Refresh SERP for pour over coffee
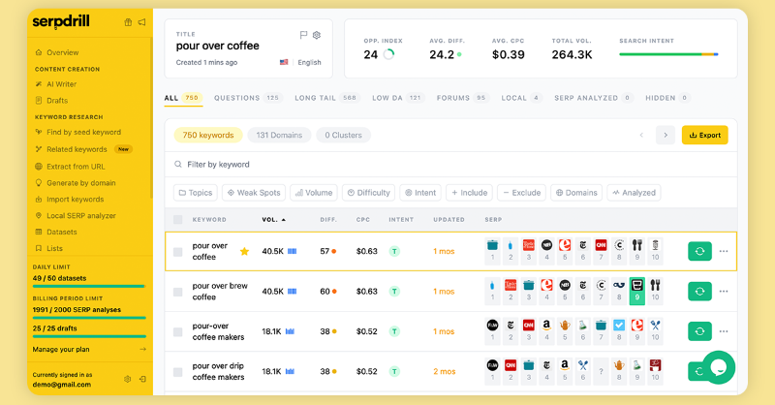Viewport: 775px width, 405px height. tap(699, 251)
